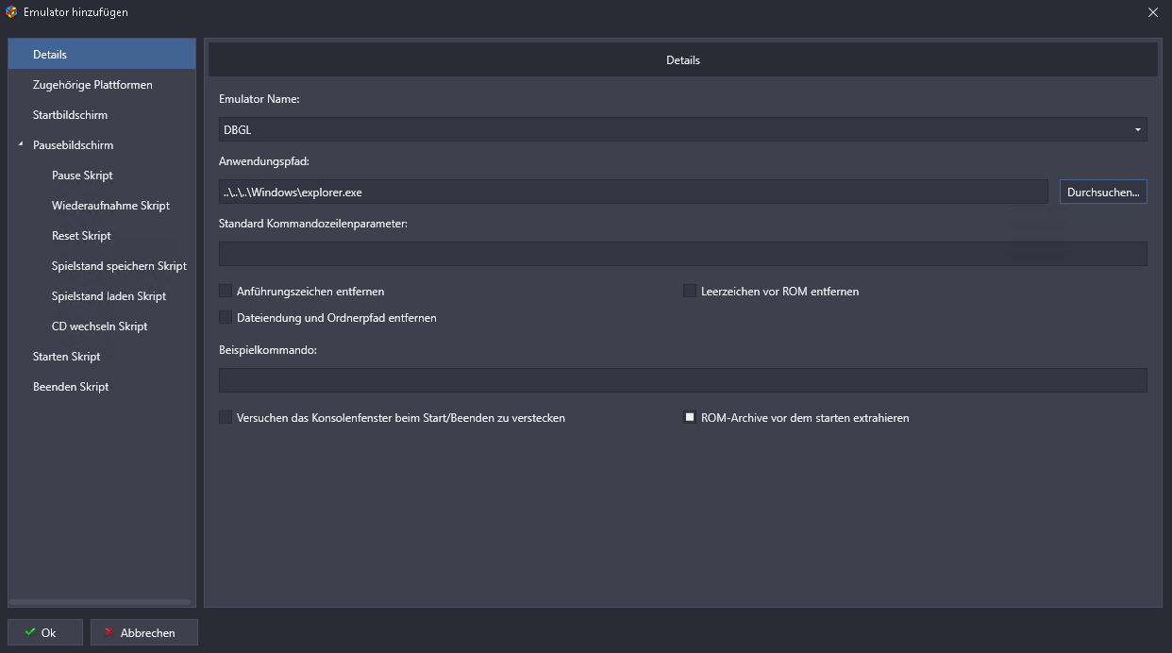Click Durchsuchen button to browse application

(1103, 192)
